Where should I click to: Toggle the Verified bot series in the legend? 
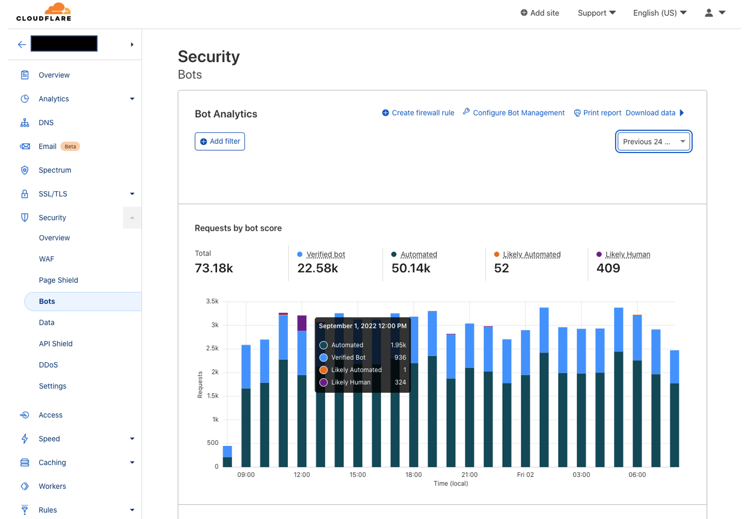point(326,254)
